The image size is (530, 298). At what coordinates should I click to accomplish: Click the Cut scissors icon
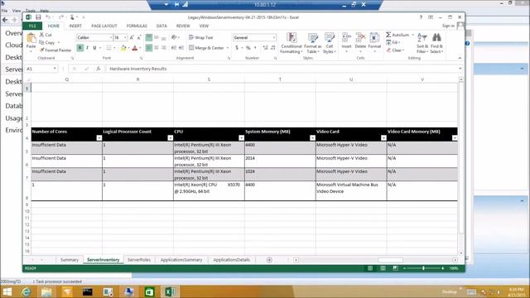41,35
